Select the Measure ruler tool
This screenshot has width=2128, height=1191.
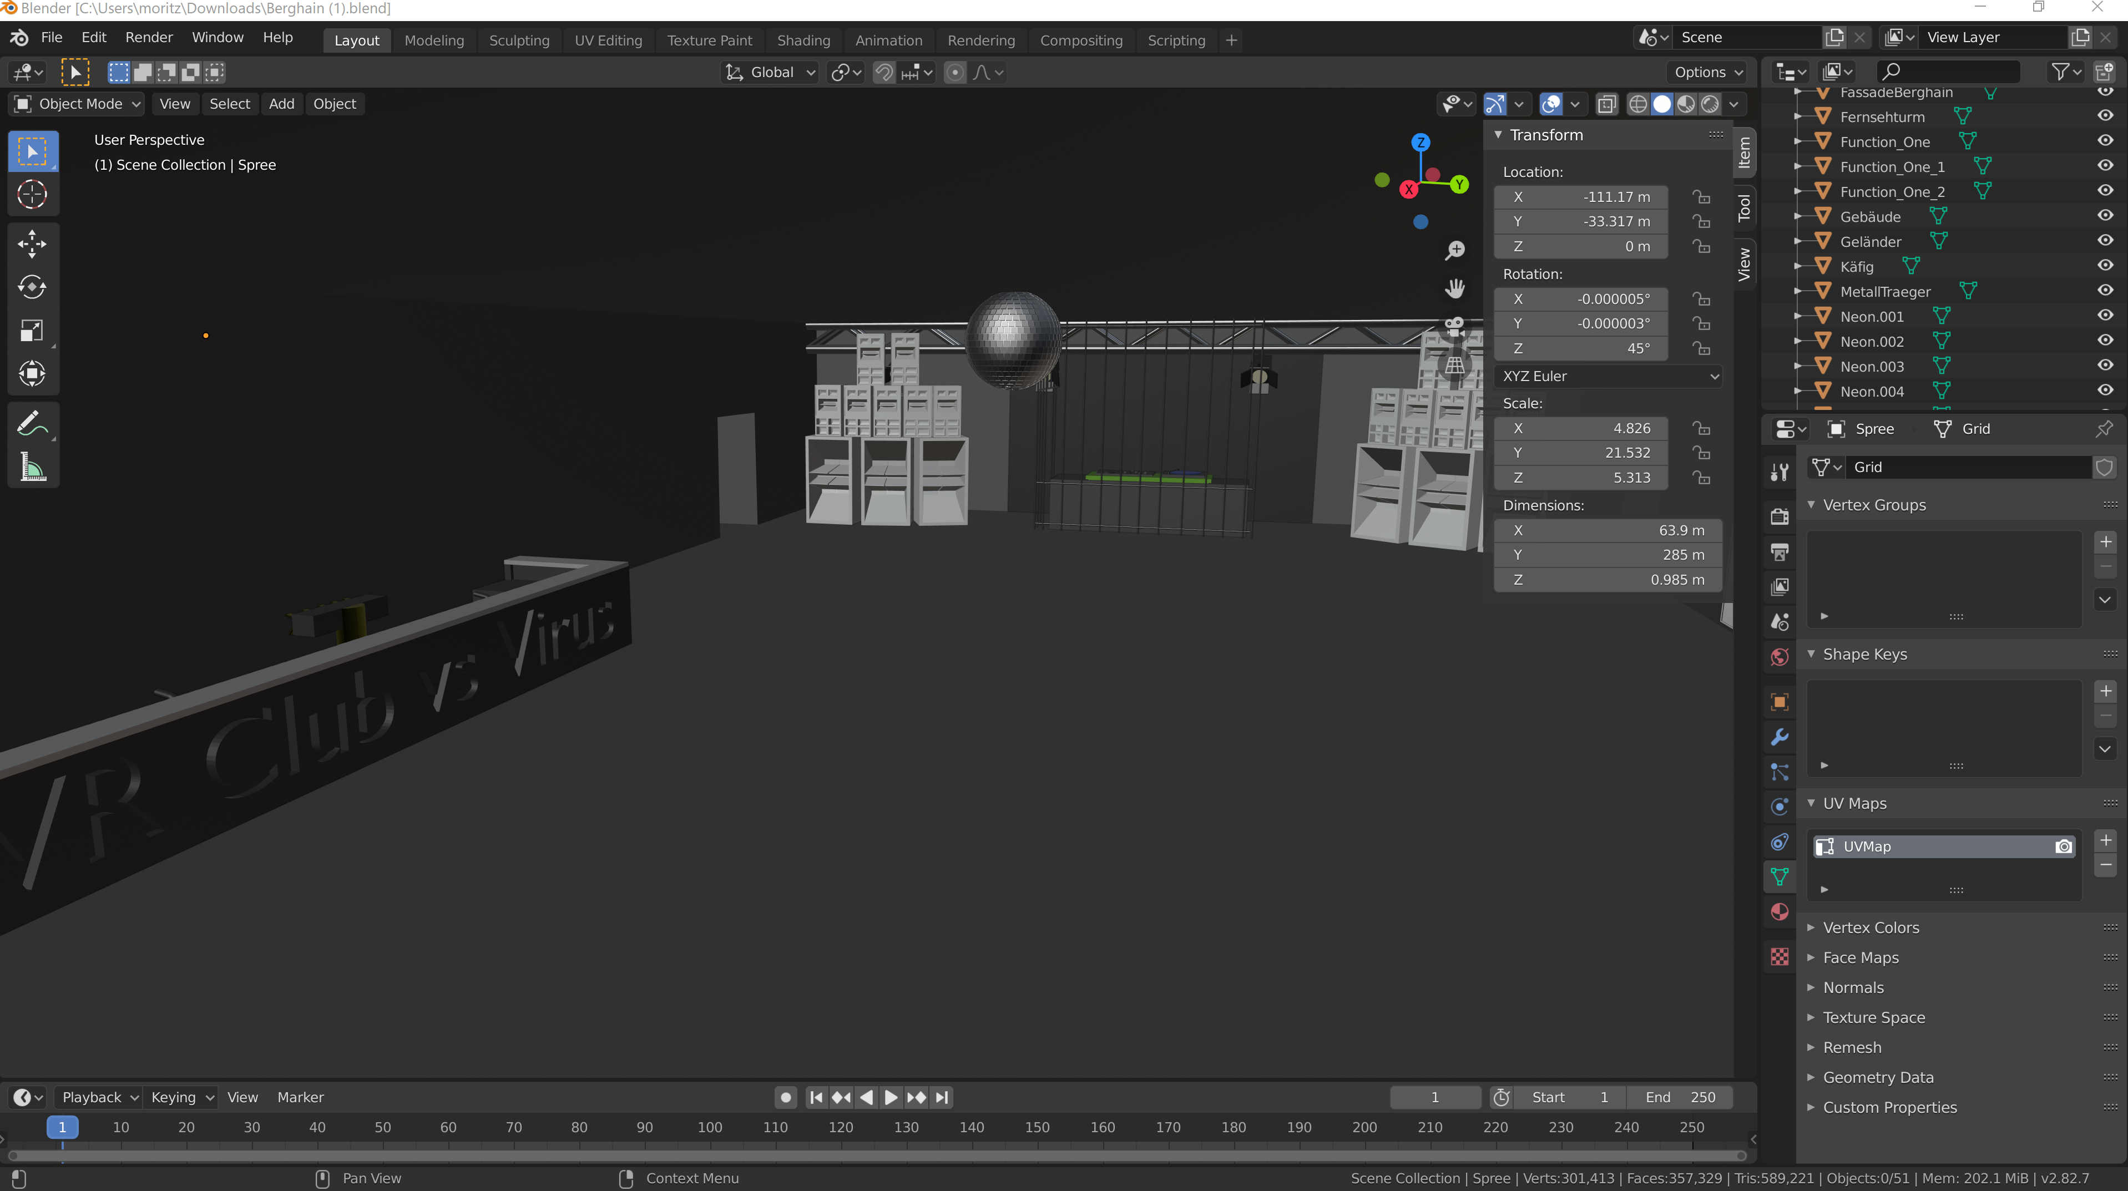pos(32,468)
